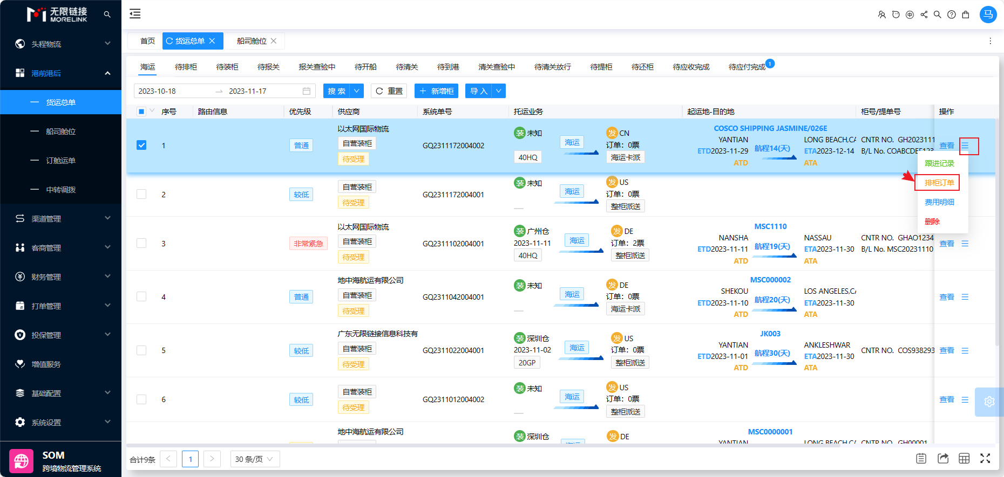1004x477 pixels.
Task: Click the 搜索 button
Action: [x=337, y=91]
